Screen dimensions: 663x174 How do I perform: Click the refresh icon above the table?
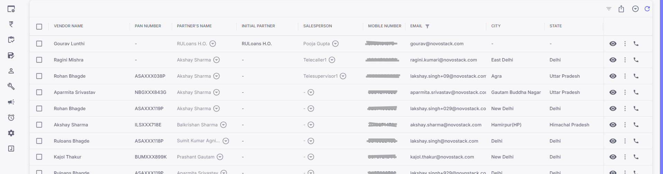647,9
